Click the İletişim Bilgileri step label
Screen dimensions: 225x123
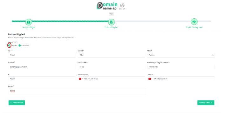click(29, 27)
